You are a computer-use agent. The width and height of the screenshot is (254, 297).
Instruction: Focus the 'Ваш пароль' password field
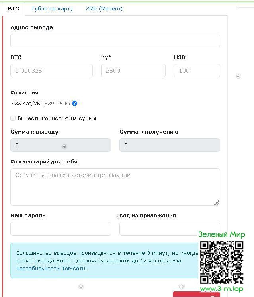(x=61, y=229)
